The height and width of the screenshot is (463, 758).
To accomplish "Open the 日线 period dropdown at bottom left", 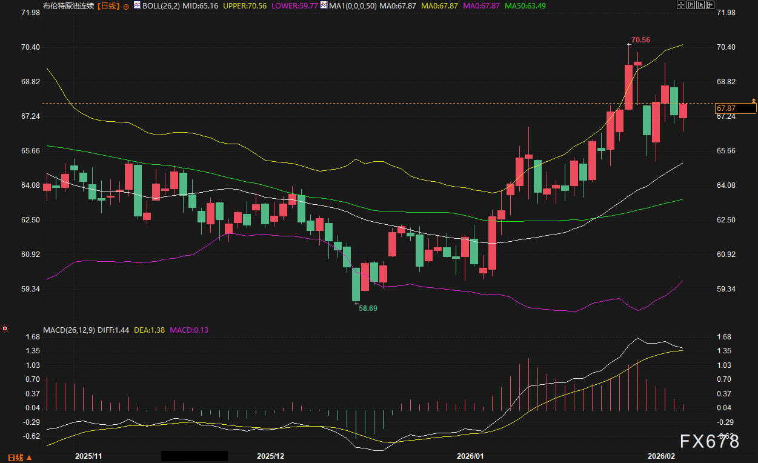I will click(19, 456).
